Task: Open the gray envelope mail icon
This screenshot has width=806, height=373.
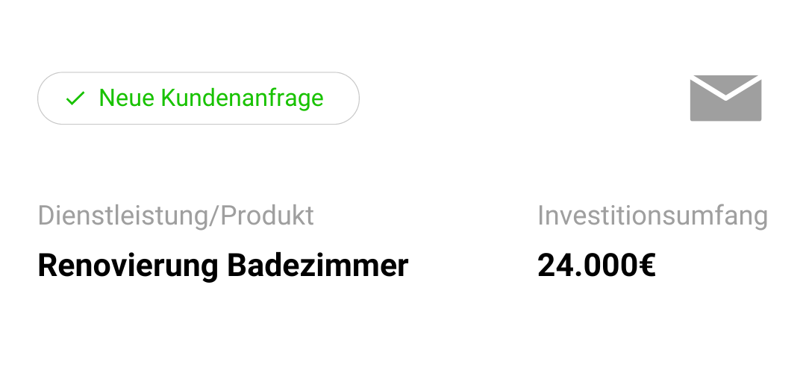Action: (725, 98)
